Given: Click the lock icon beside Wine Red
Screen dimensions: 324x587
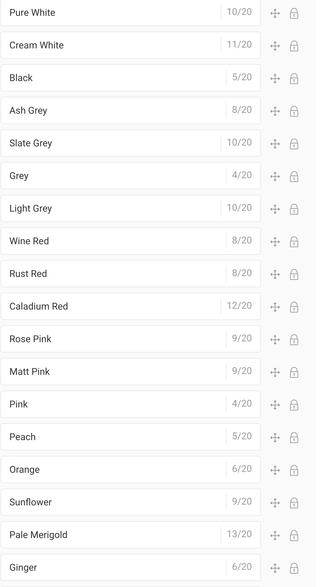Looking at the screenshot, I should [x=294, y=242].
